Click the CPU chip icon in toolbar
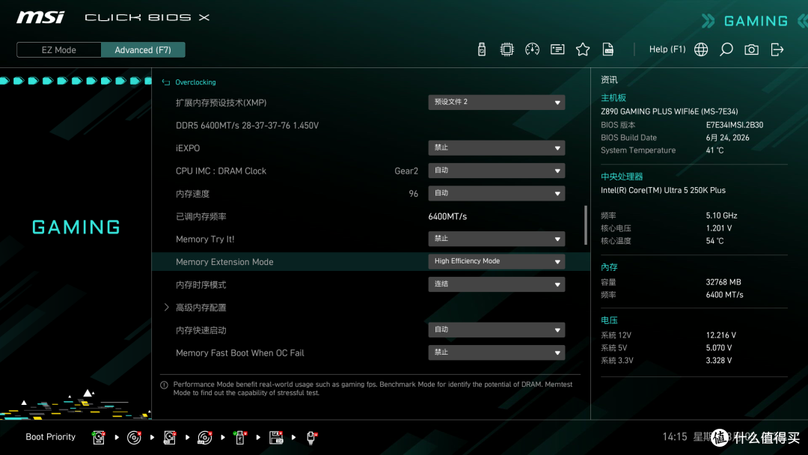The width and height of the screenshot is (808, 455). [507, 49]
